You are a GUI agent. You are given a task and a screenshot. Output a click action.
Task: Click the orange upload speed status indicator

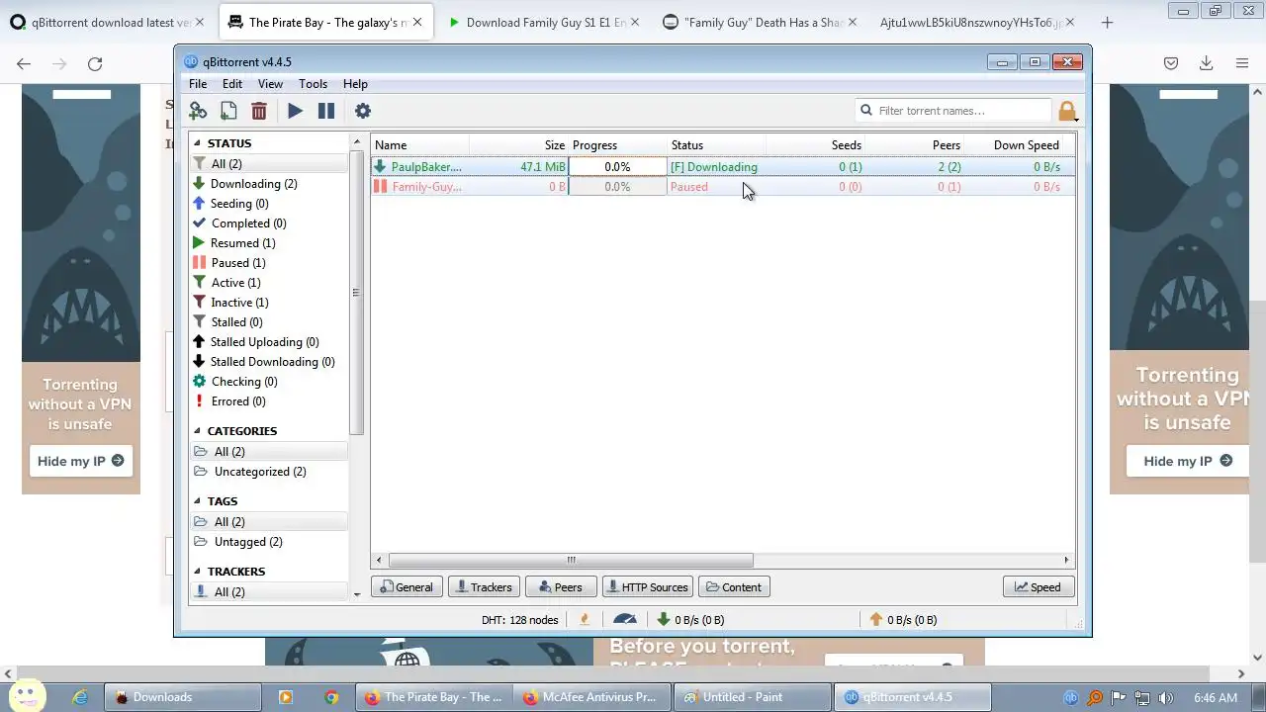tap(903, 619)
